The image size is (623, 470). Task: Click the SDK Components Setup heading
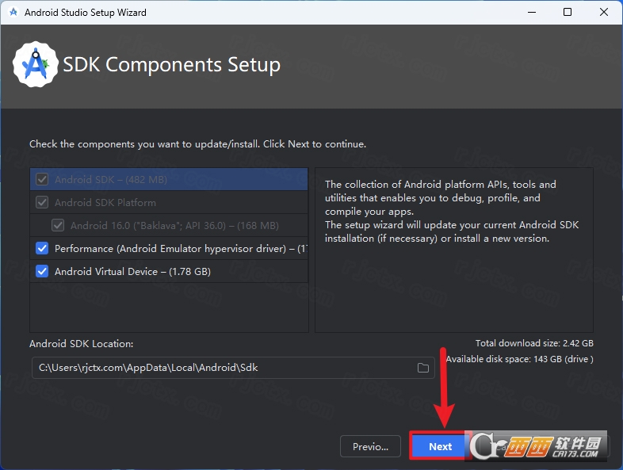click(x=172, y=65)
